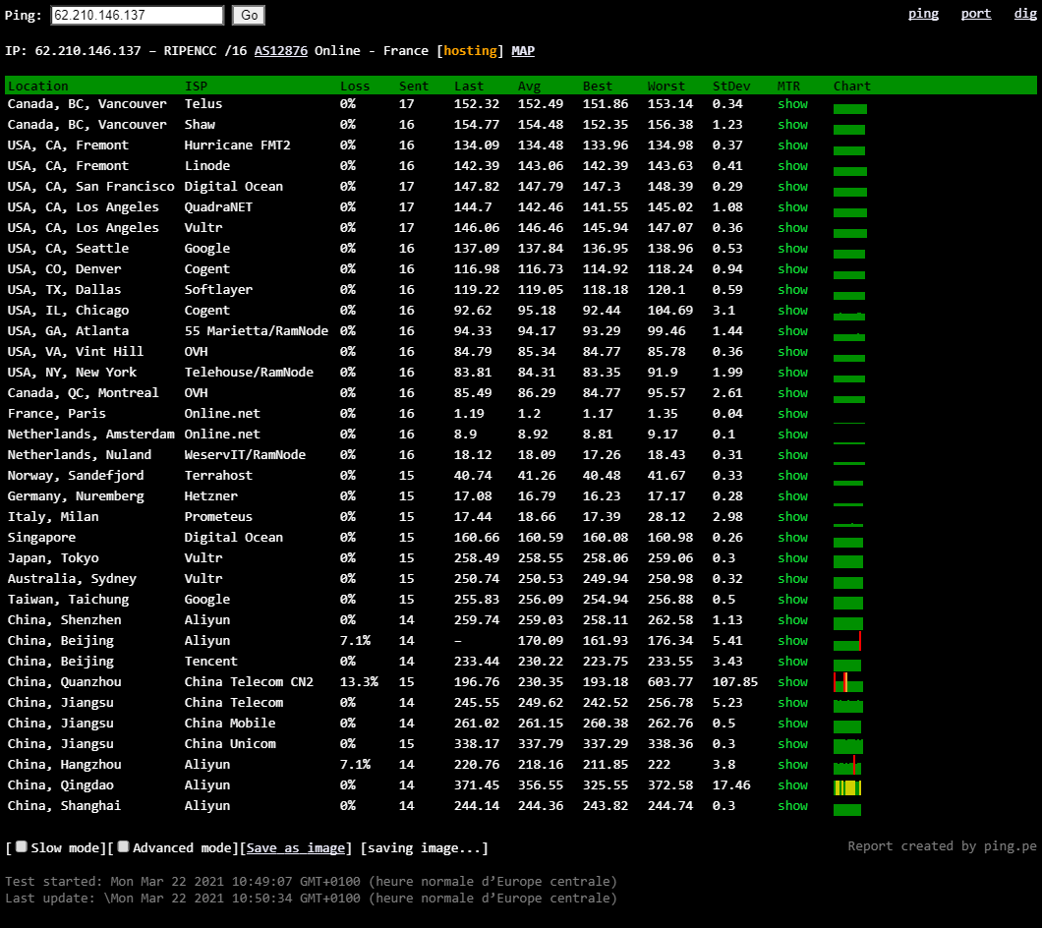The width and height of the screenshot is (1042, 928).
Task: Click the chart for Jiangsu China Unicom
Action: 847,746
